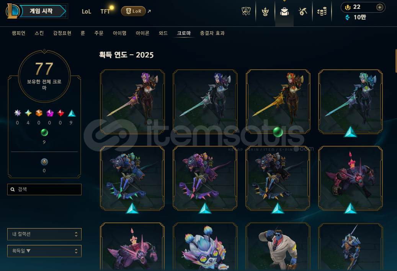Open the Store coins icon
This screenshot has width=397, height=271.
[x=322, y=11]
